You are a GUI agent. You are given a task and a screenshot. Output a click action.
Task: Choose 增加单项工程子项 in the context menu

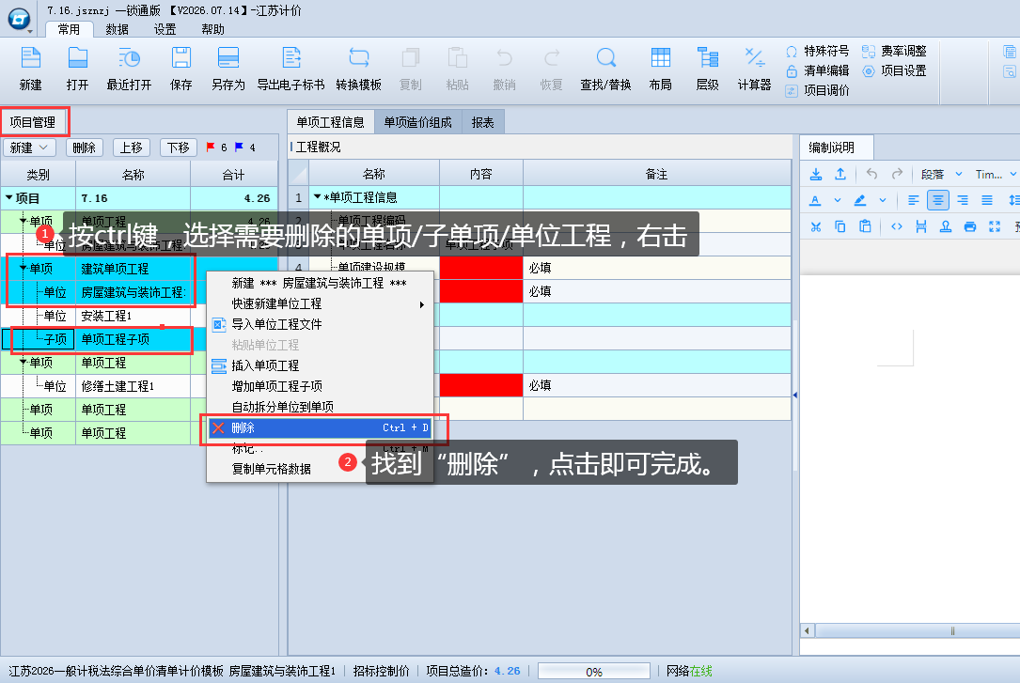pyautogui.click(x=320, y=386)
